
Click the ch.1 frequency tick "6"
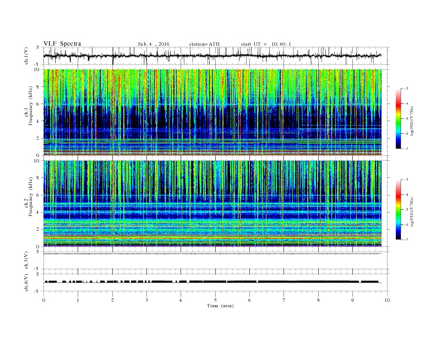click(x=38, y=104)
